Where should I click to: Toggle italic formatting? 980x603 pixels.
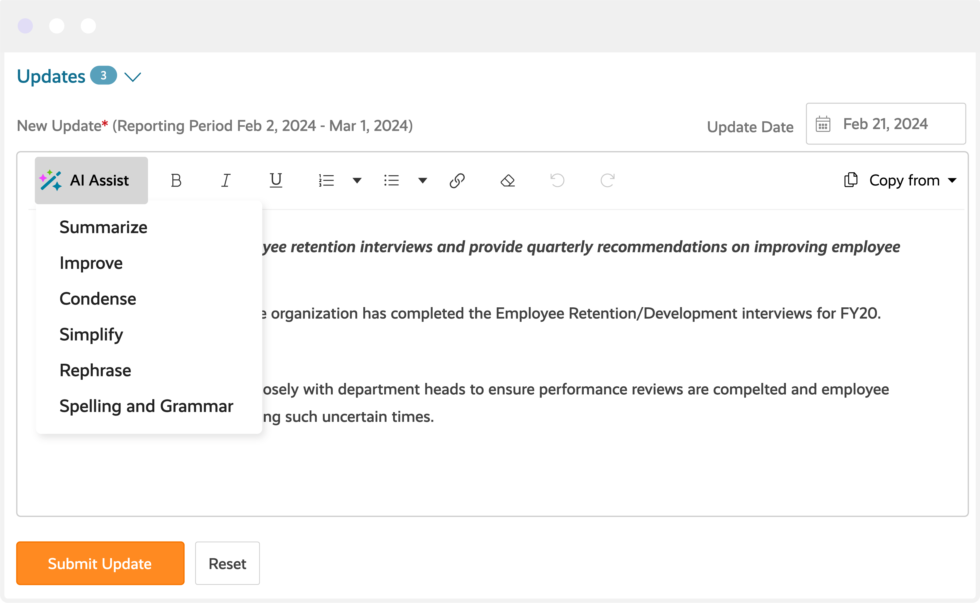point(226,180)
